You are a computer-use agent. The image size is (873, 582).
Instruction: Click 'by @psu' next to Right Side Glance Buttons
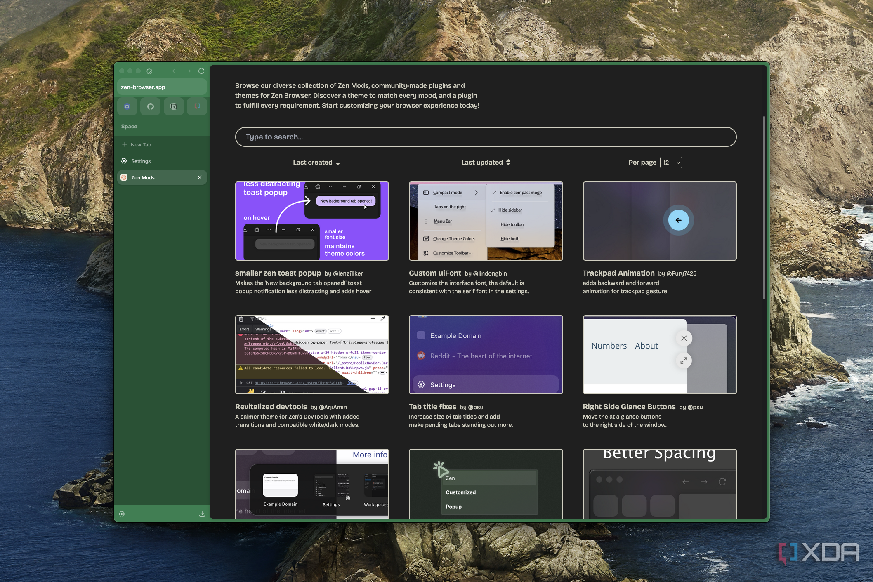(x=691, y=407)
